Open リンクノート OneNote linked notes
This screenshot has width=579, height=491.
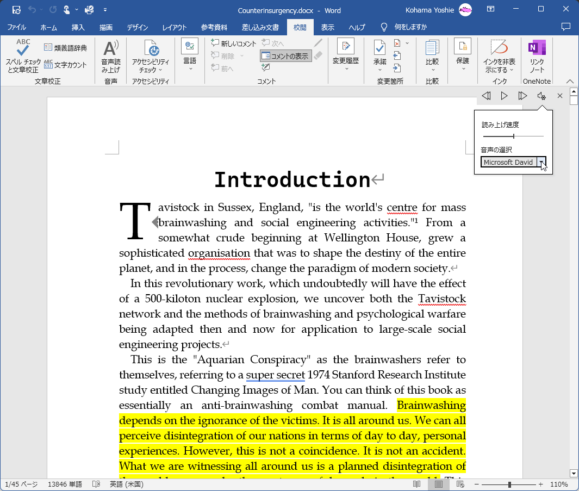pyautogui.click(x=537, y=57)
